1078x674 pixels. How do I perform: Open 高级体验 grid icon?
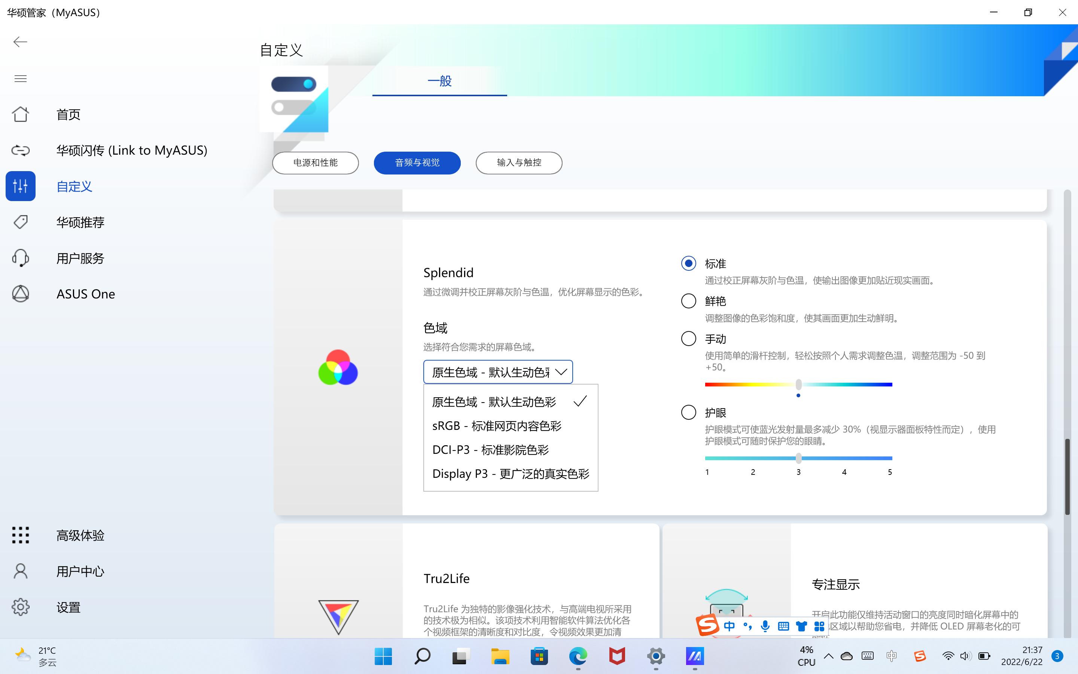(x=21, y=535)
